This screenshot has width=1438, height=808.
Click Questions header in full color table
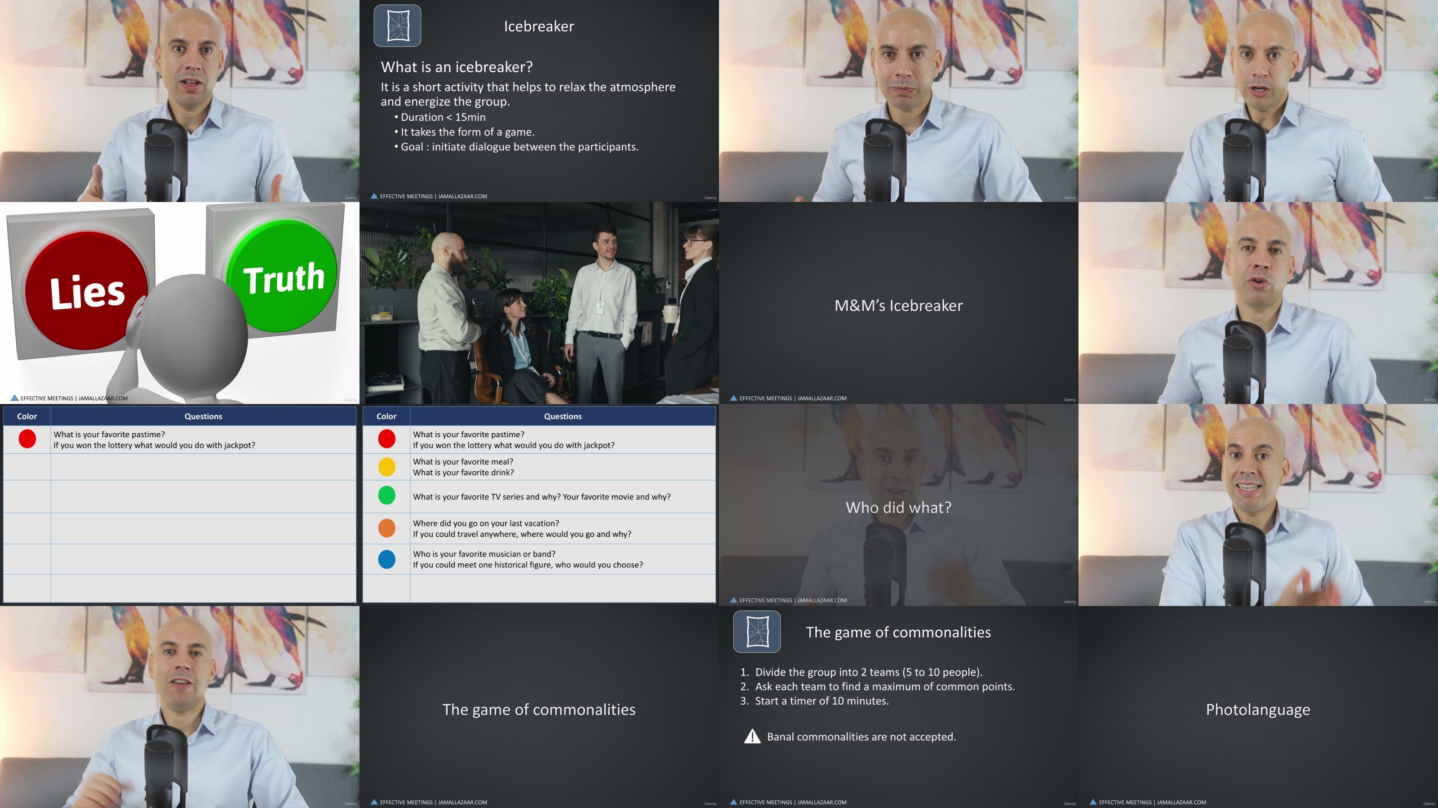coord(562,417)
